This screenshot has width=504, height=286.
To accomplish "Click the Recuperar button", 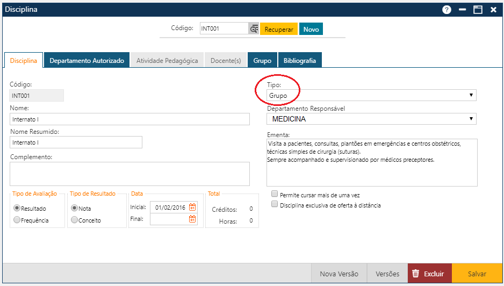I will [x=278, y=29].
